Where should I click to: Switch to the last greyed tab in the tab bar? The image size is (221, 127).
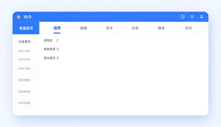tap(189, 28)
